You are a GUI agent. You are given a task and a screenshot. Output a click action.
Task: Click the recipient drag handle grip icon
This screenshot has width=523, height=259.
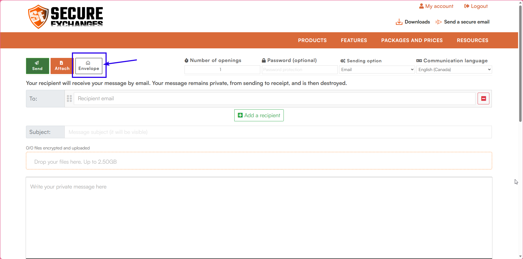pyautogui.click(x=69, y=99)
